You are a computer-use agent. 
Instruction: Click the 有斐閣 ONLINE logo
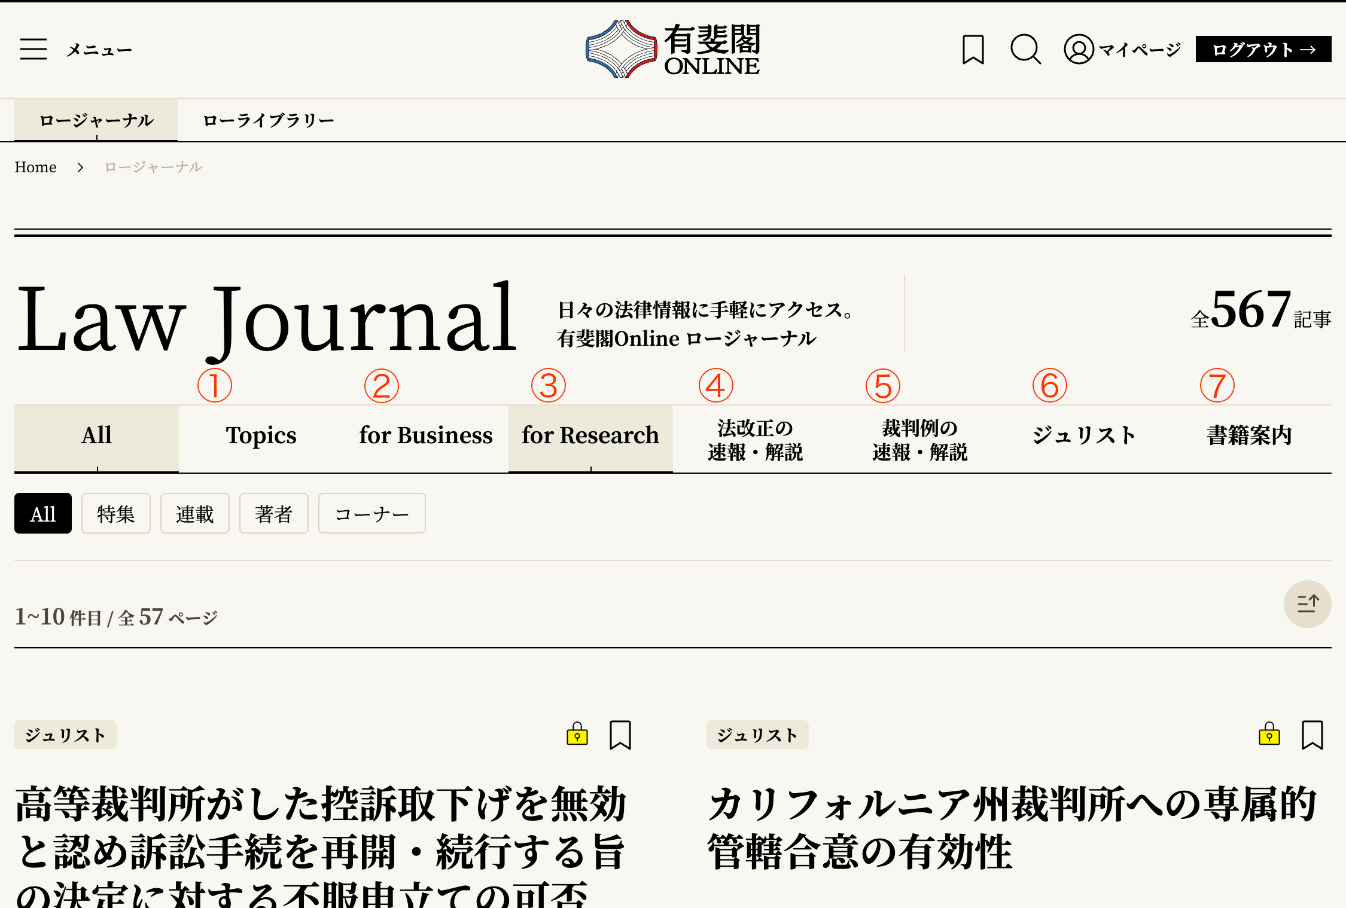[x=673, y=49]
